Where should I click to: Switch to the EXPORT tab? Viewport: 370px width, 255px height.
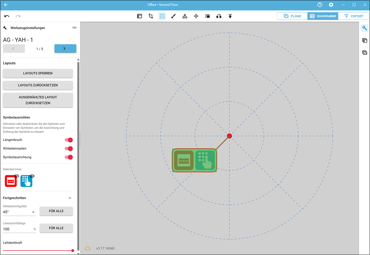[x=354, y=16]
